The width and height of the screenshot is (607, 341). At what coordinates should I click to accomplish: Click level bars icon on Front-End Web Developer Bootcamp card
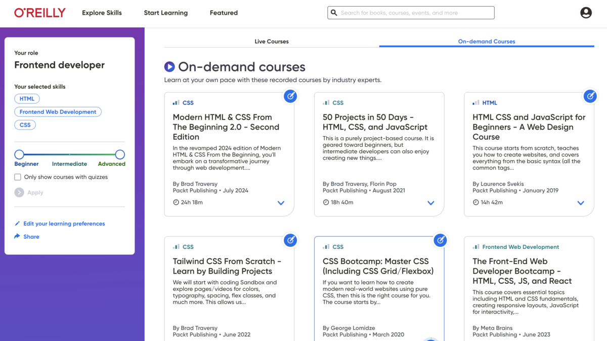tap(476, 247)
